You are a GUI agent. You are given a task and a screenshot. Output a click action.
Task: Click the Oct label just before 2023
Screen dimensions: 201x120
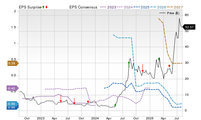[x=27, y=118]
